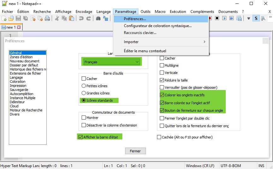
Task: Click the Redo arrow icon
Action: 89,18
